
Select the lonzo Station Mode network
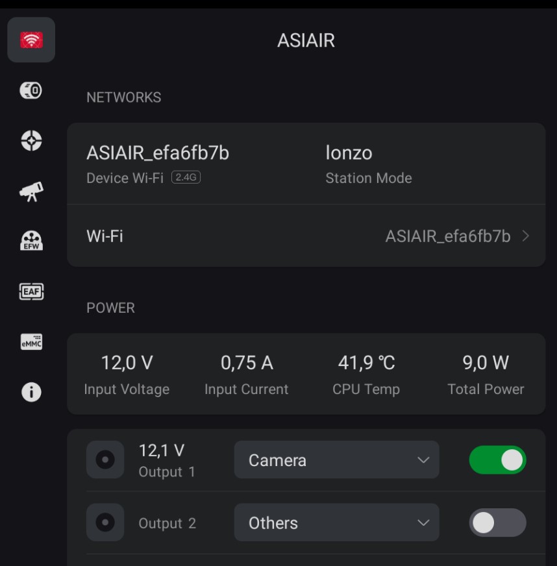tap(349, 154)
